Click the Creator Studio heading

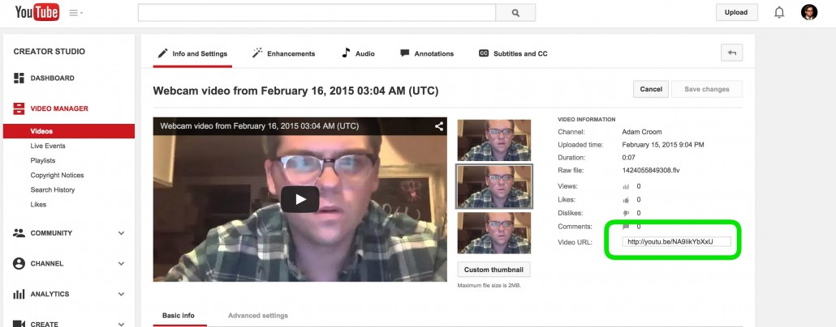(49, 52)
